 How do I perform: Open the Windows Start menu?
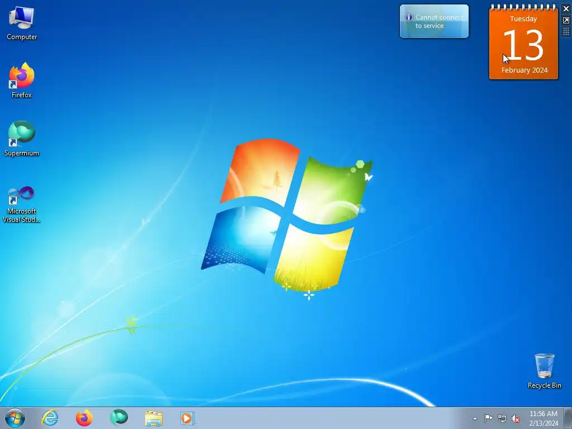[x=15, y=418]
